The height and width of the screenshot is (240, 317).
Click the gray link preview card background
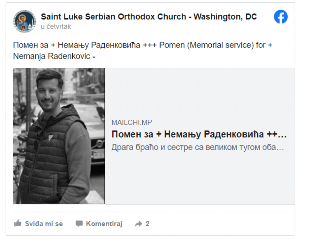click(x=199, y=178)
